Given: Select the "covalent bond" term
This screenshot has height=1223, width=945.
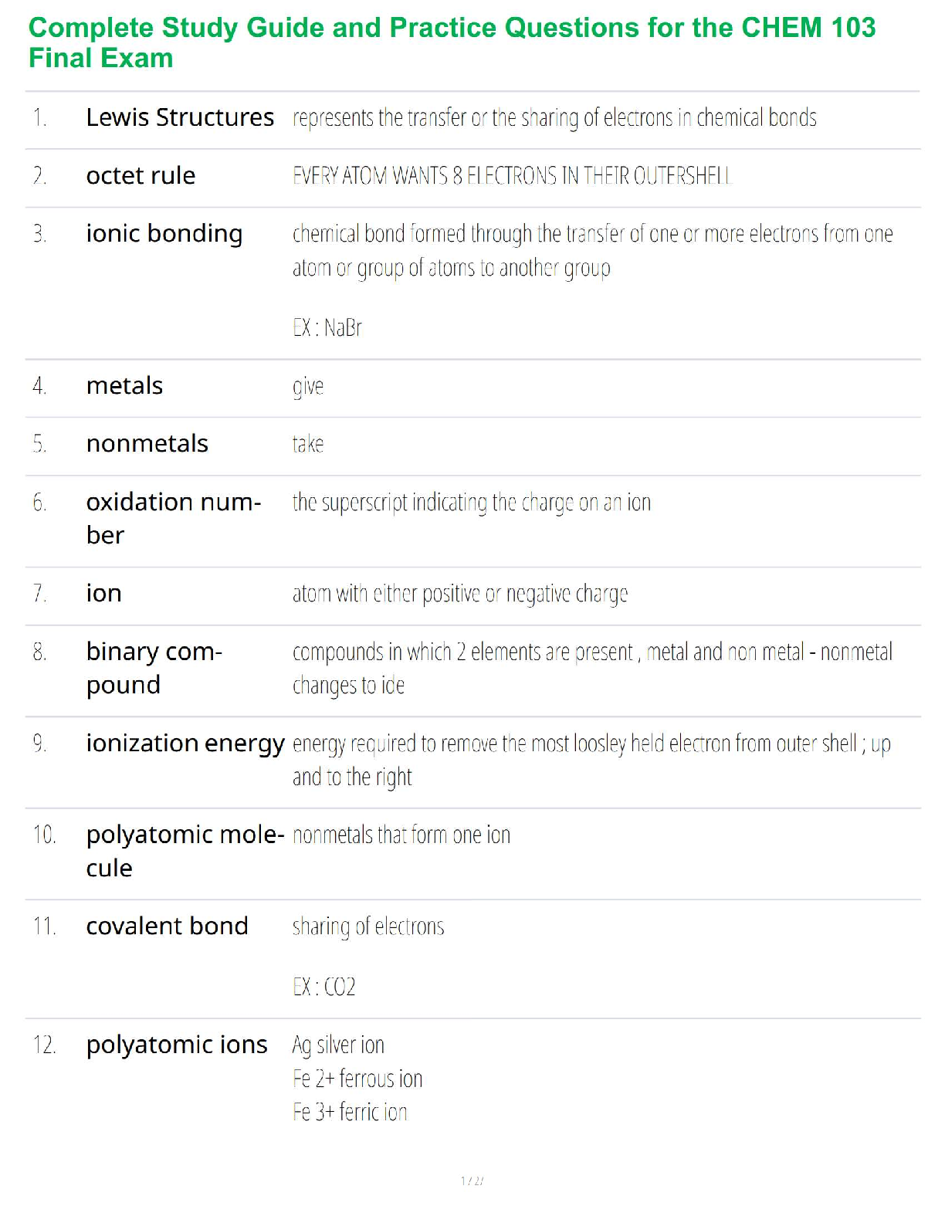Looking at the screenshot, I should [x=167, y=927].
